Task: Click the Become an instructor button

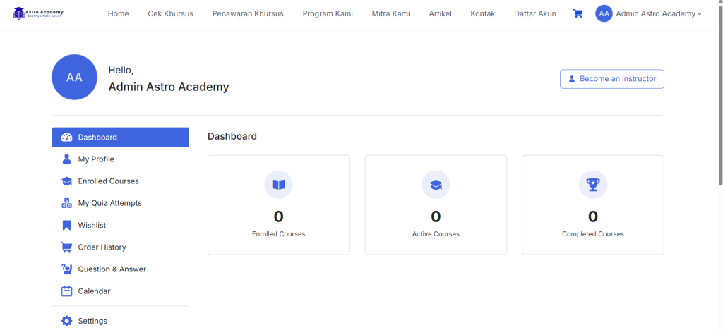Action: 611,79
